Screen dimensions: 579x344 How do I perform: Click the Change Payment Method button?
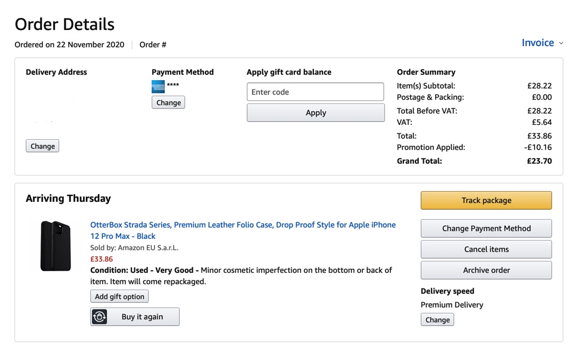click(486, 228)
